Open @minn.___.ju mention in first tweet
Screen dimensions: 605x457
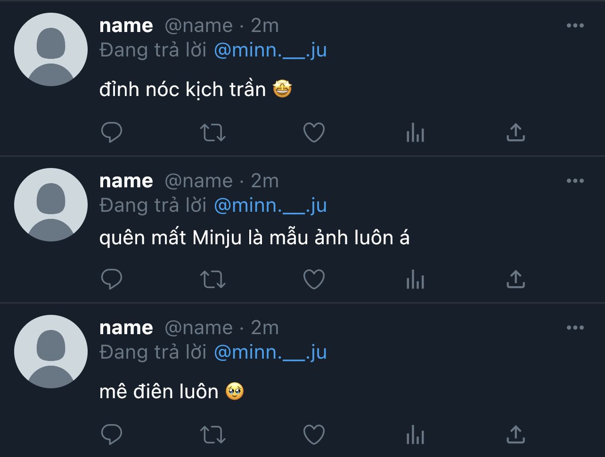coord(270,50)
